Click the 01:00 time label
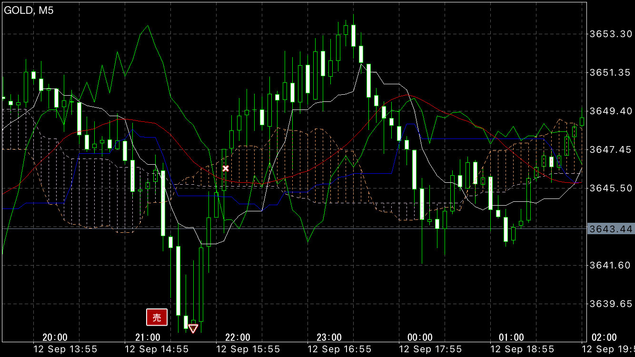Image resolution: width=635 pixels, height=357 pixels. coord(511,337)
